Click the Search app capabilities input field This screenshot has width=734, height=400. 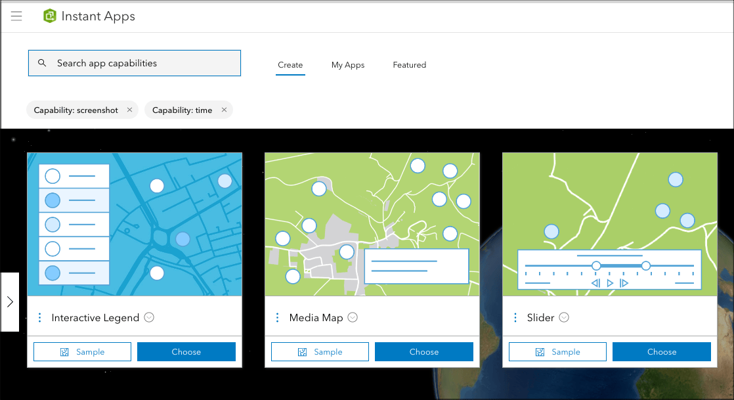[x=134, y=62]
